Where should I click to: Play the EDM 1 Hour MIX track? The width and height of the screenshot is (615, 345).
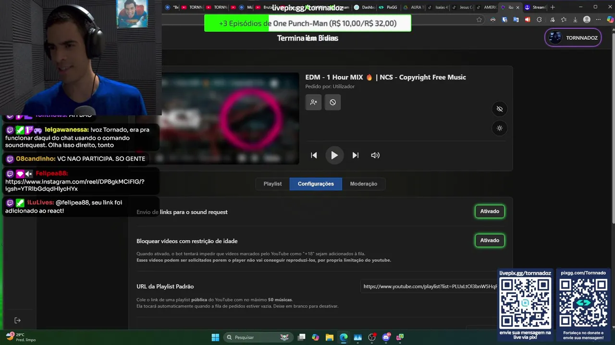[x=334, y=155]
